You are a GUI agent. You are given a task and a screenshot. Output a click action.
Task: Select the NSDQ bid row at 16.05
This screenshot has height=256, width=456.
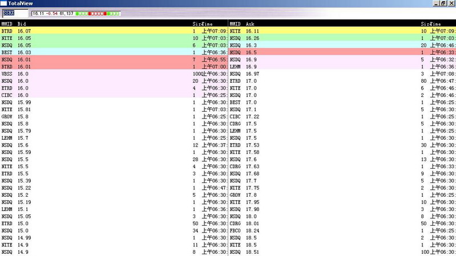[x=114, y=45]
